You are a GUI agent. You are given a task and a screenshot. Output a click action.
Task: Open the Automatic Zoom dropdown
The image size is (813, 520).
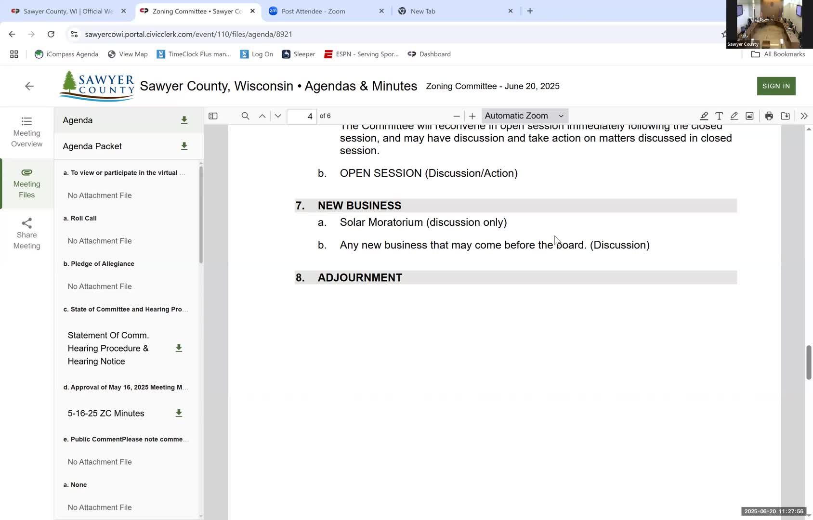(525, 116)
